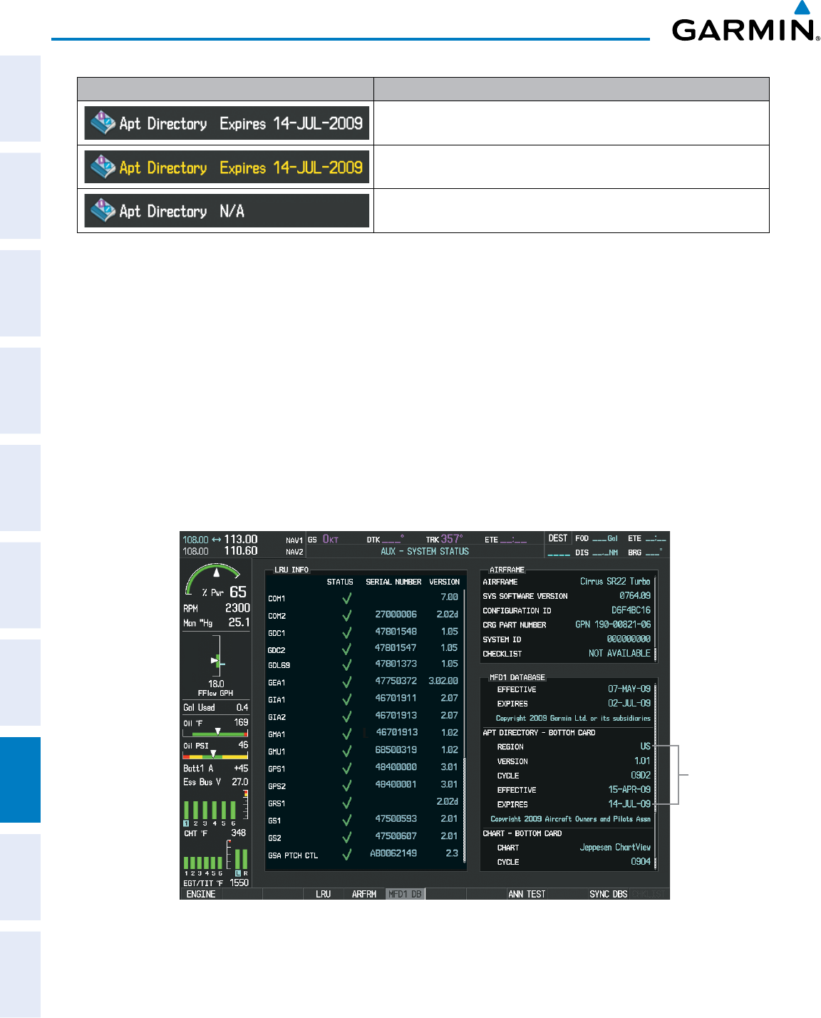Viewport: 821px width, 1018px height.
Task: Select the MFD1 DB softkey
Action: tap(405, 894)
